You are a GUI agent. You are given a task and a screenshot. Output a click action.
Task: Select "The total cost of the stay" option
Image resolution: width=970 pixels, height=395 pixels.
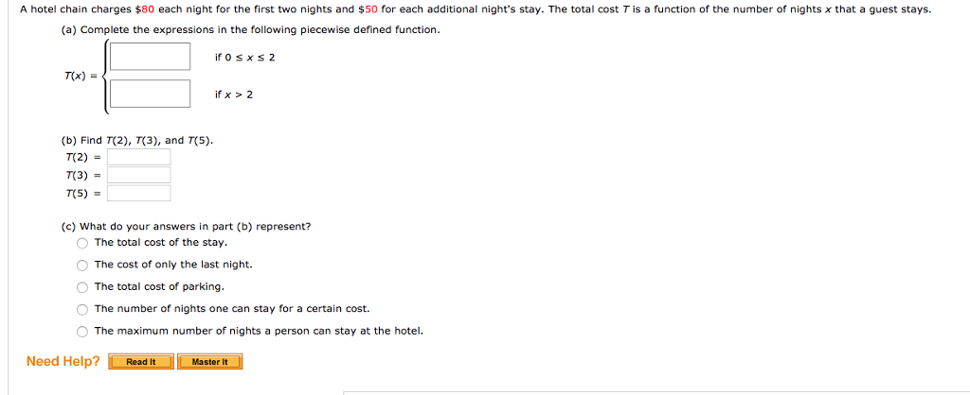(83, 243)
